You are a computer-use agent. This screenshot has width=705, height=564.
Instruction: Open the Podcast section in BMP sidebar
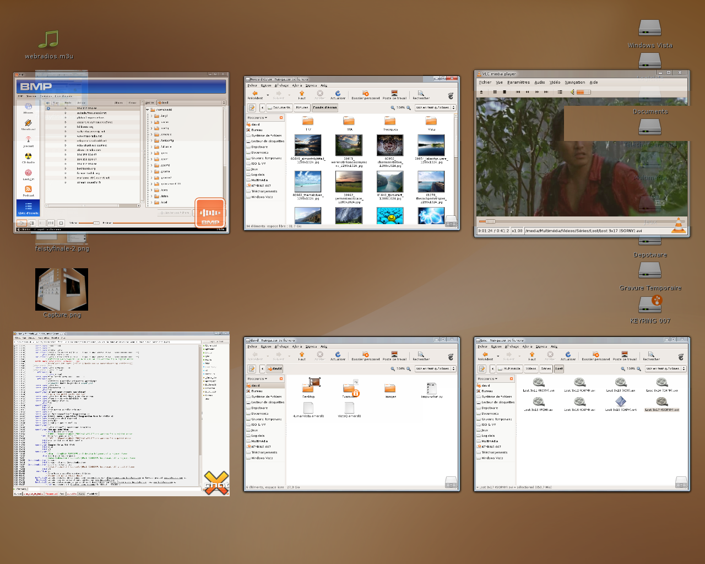(28, 190)
